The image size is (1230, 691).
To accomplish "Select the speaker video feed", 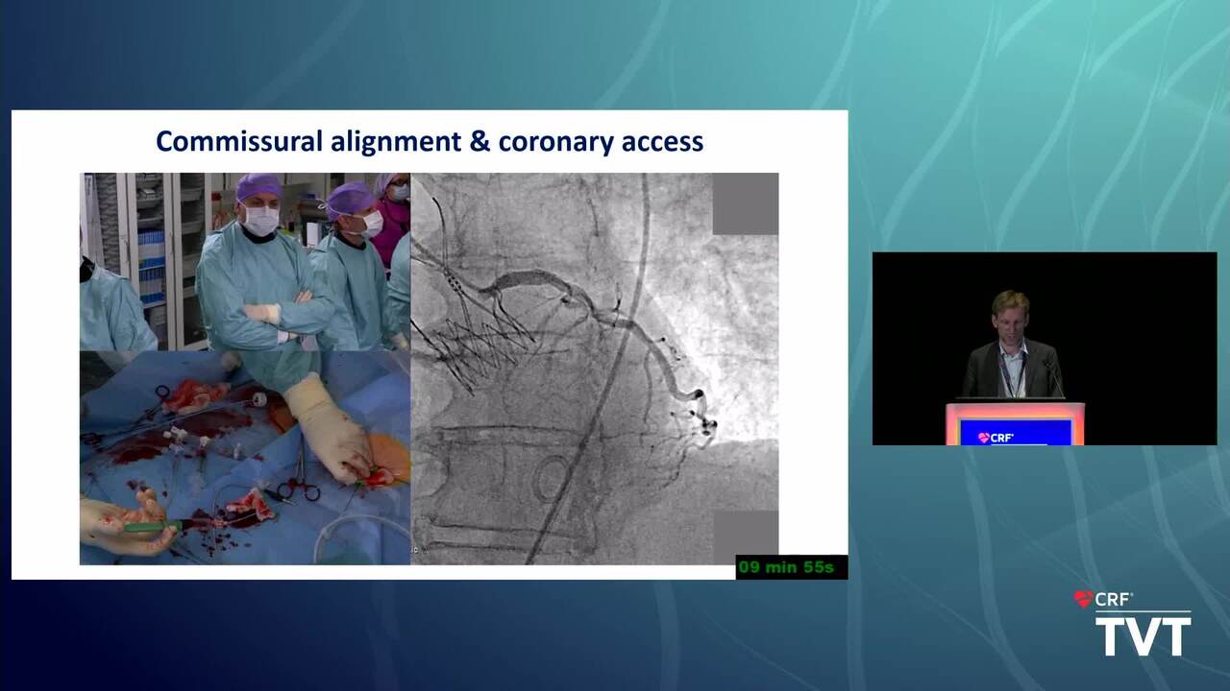I will (1045, 348).
